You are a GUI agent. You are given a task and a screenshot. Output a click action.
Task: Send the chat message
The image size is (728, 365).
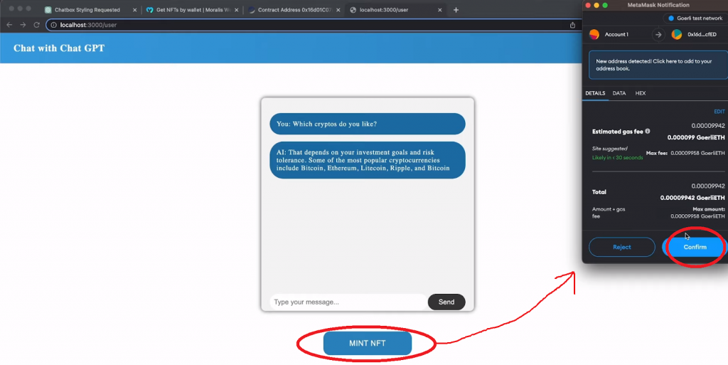point(446,302)
